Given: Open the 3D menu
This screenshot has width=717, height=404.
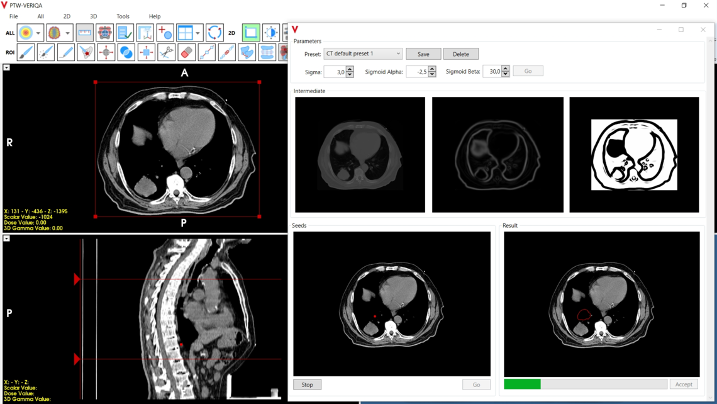Looking at the screenshot, I should 92,16.
